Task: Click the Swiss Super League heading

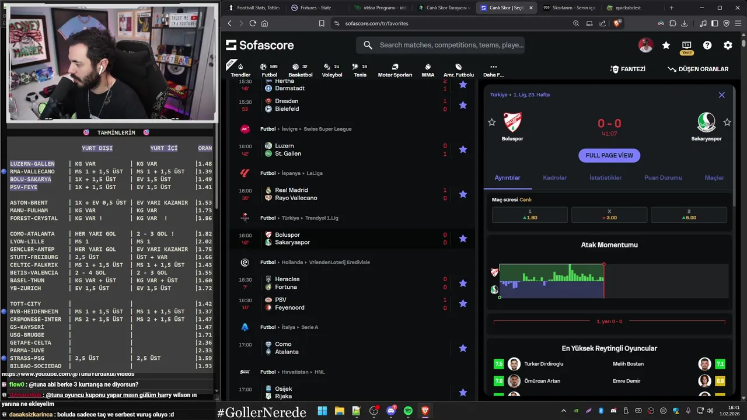Action: click(x=327, y=129)
